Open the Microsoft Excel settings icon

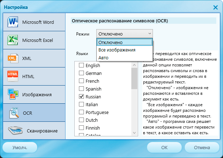click(x=13, y=40)
